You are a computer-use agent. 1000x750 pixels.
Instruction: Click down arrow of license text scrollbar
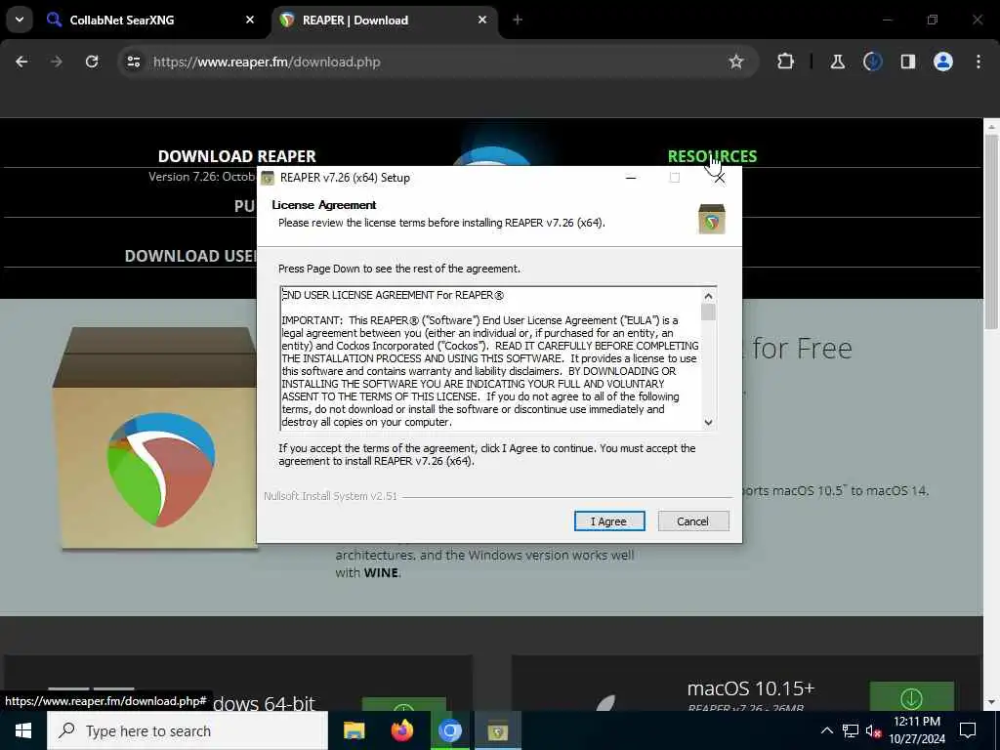(x=708, y=422)
